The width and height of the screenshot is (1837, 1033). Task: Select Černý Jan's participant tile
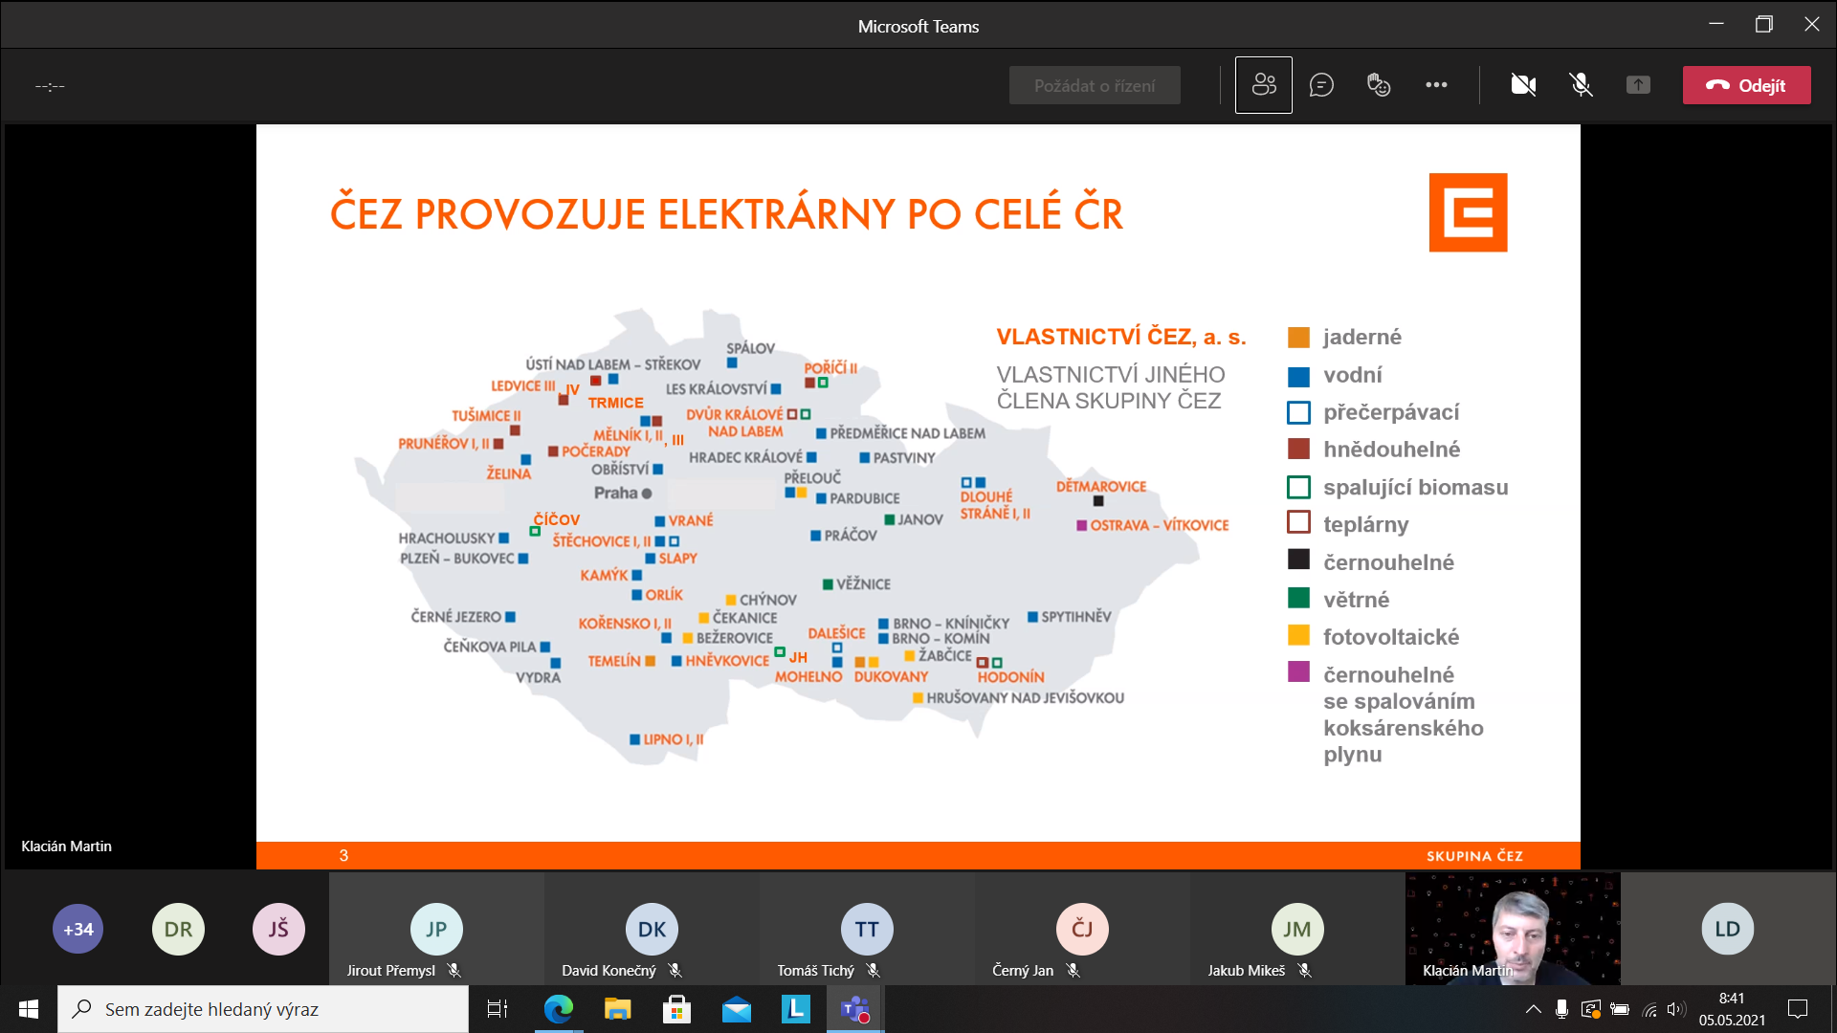(x=1082, y=929)
